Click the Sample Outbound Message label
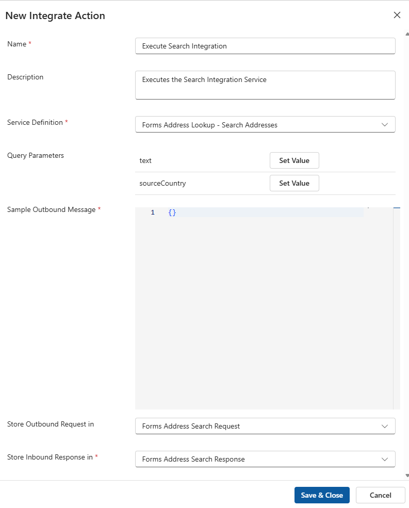 click(x=51, y=209)
